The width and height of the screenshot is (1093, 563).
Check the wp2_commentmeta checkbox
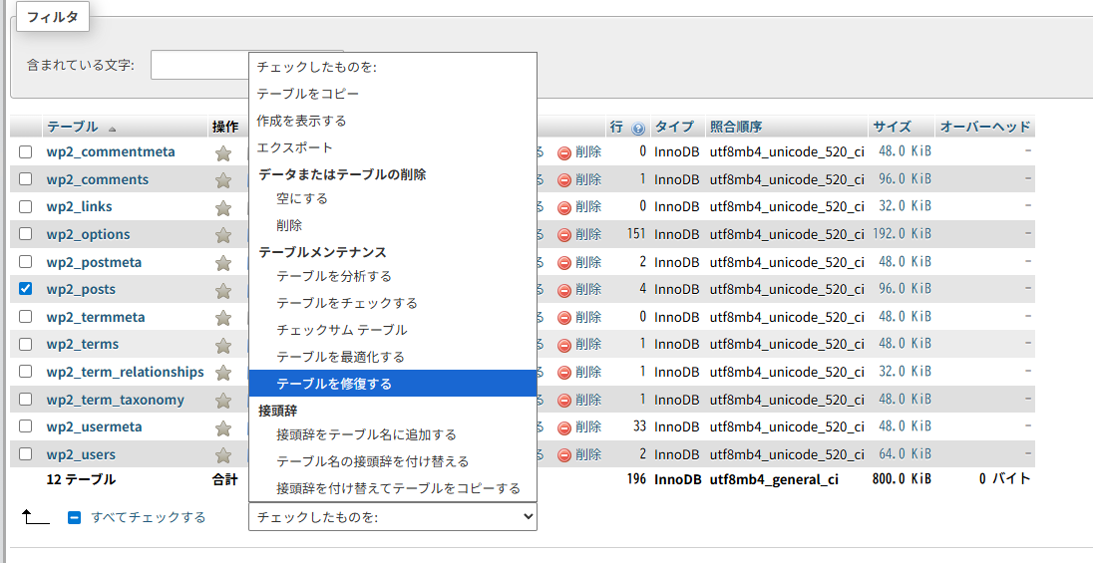pyautogui.click(x=26, y=151)
